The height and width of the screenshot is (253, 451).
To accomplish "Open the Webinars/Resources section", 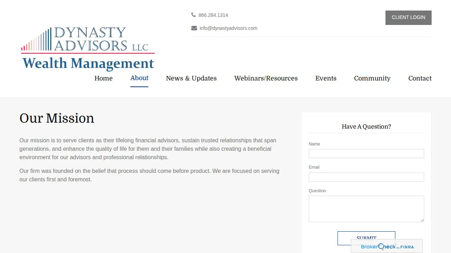I will (266, 78).
